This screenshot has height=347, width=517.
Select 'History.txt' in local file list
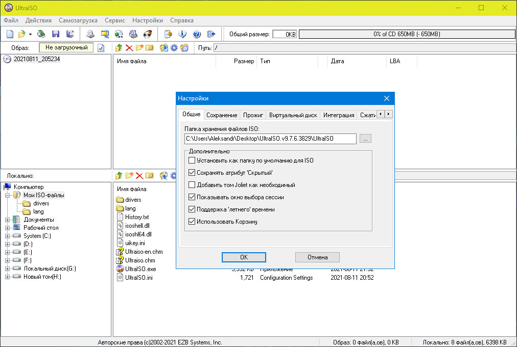pyautogui.click(x=137, y=217)
